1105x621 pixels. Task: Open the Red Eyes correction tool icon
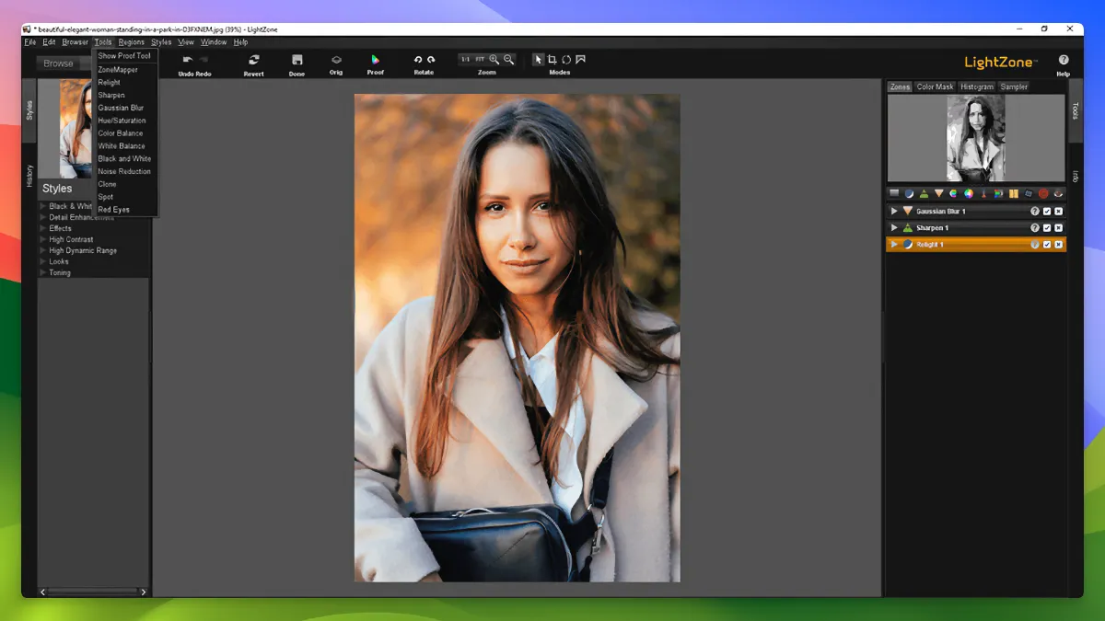1057,193
